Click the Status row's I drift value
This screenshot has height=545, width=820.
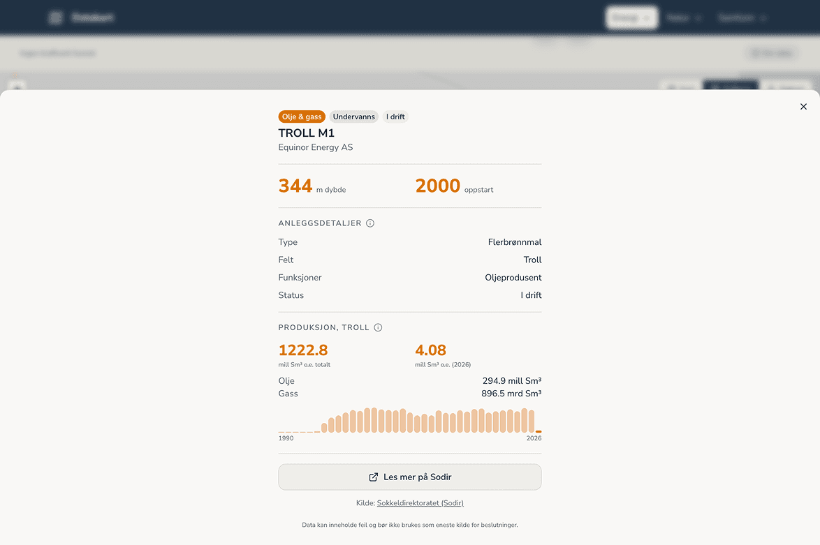pyautogui.click(x=531, y=296)
